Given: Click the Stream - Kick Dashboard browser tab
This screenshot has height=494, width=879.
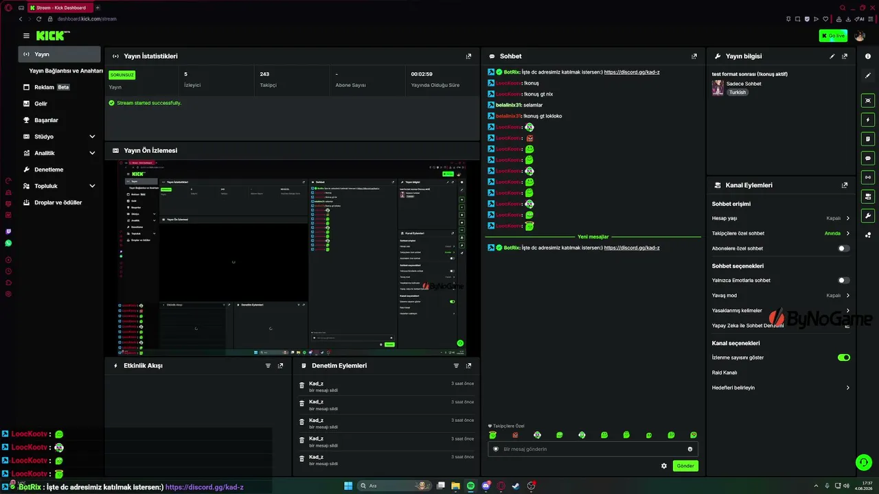Looking at the screenshot, I should coord(61,8).
